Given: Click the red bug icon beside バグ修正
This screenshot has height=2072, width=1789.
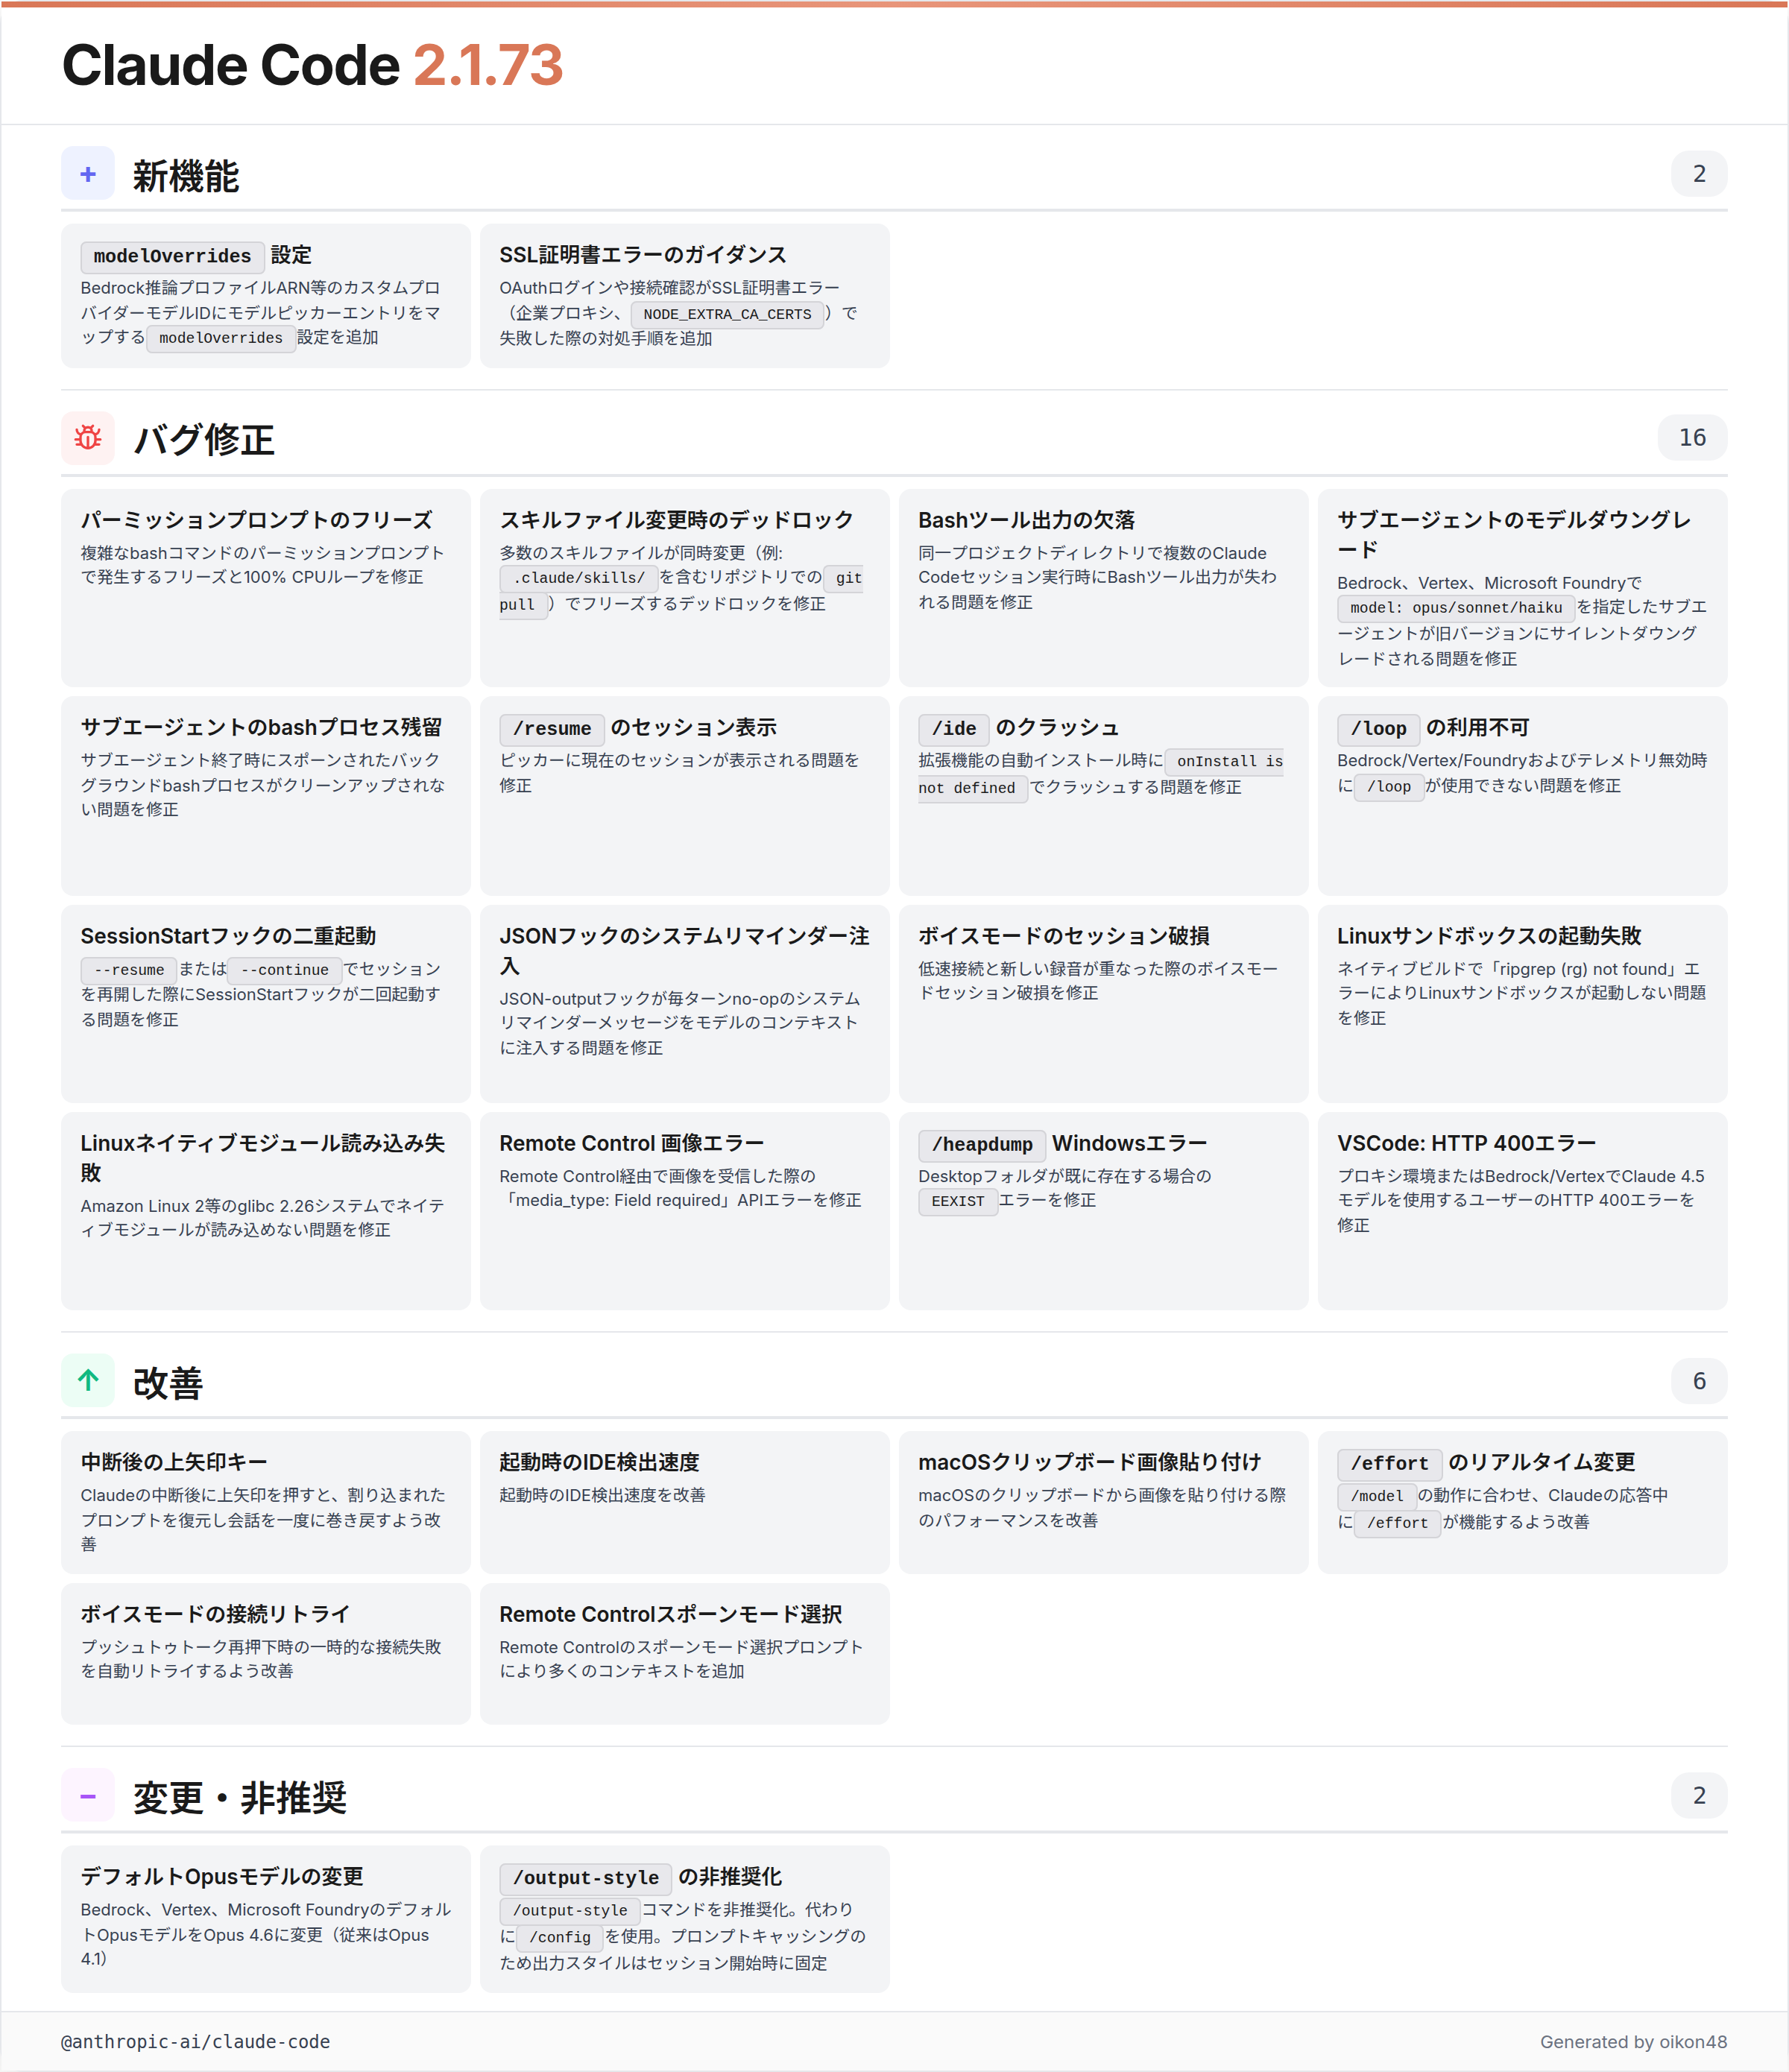Looking at the screenshot, I should (88, 438).
